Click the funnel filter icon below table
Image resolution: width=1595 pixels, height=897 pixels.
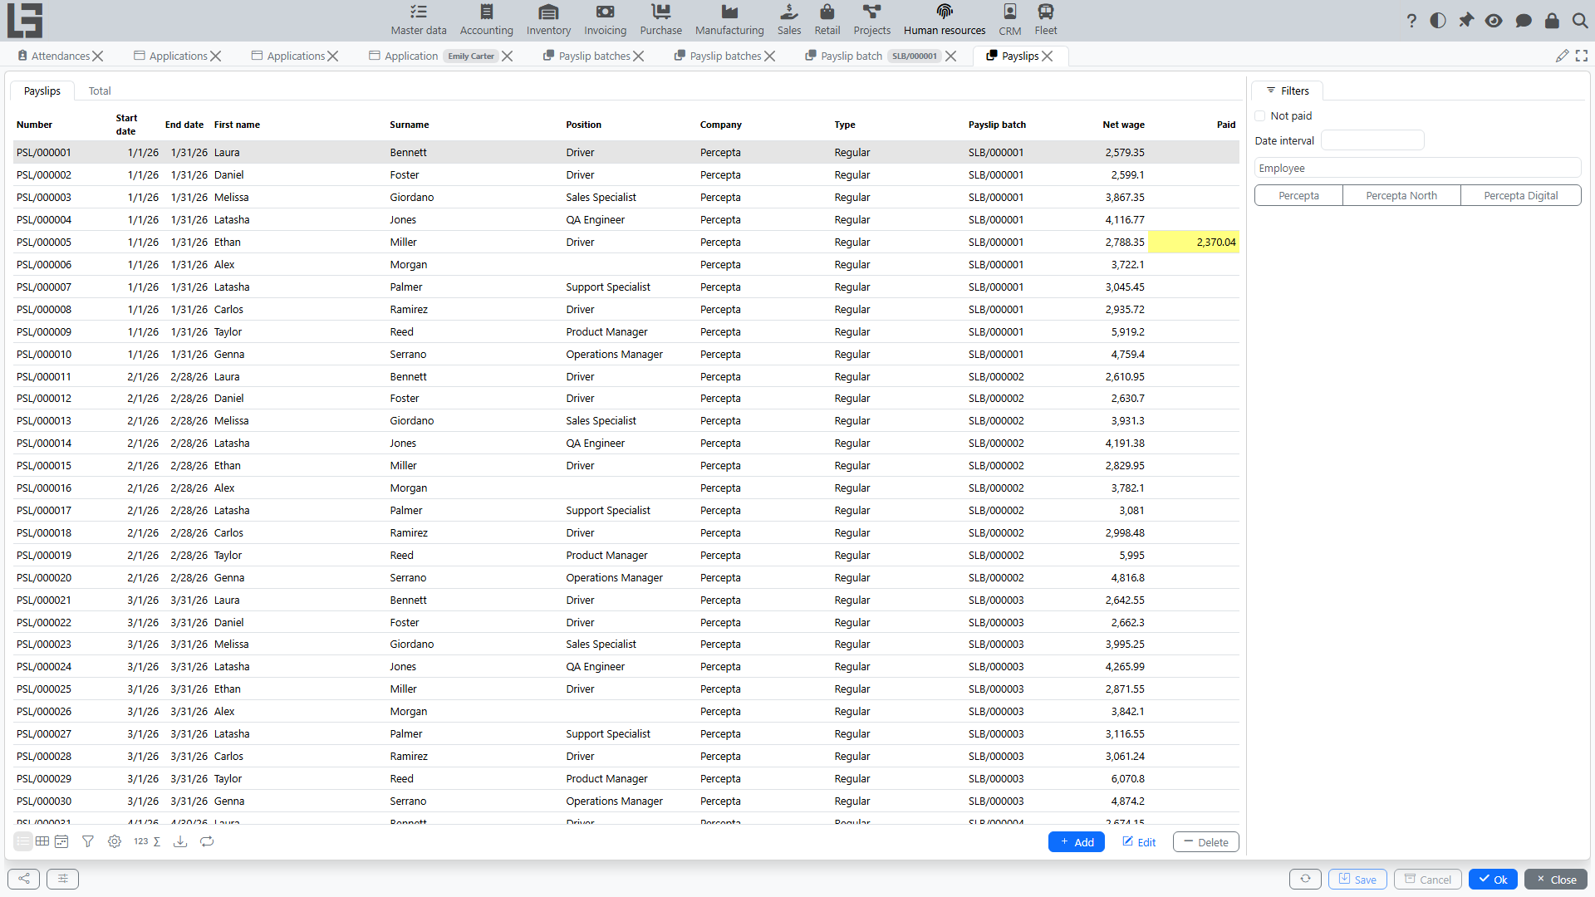88,841
